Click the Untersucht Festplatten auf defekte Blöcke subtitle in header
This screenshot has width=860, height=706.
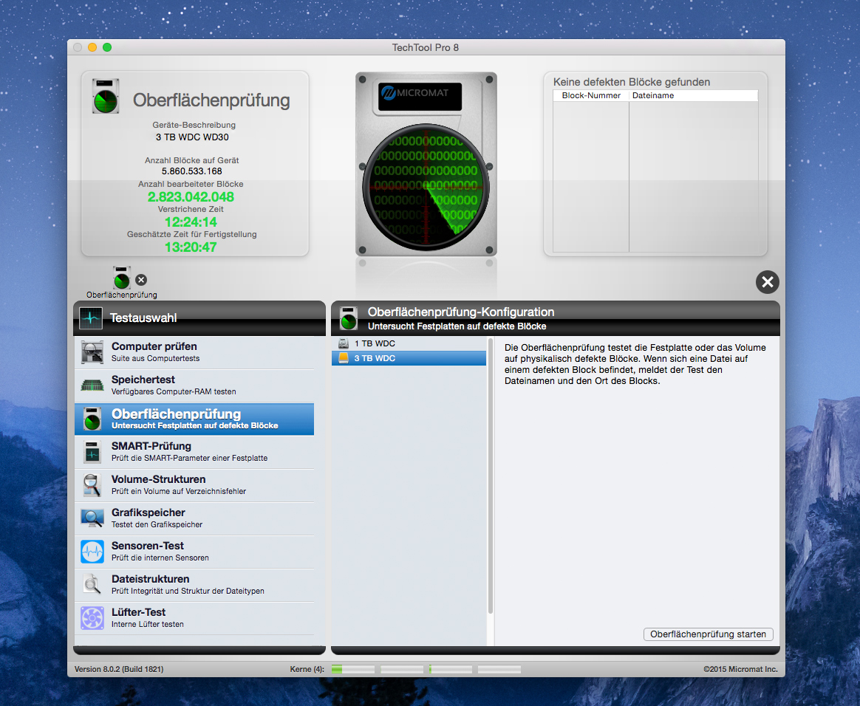pyautogui.click(x=457, y=326)
